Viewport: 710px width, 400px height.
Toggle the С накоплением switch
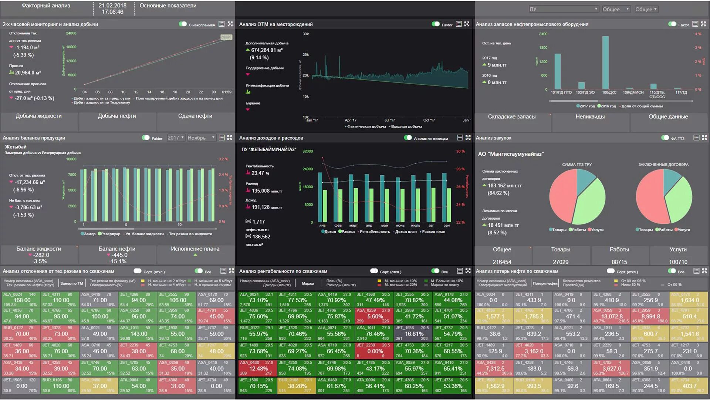183,24
